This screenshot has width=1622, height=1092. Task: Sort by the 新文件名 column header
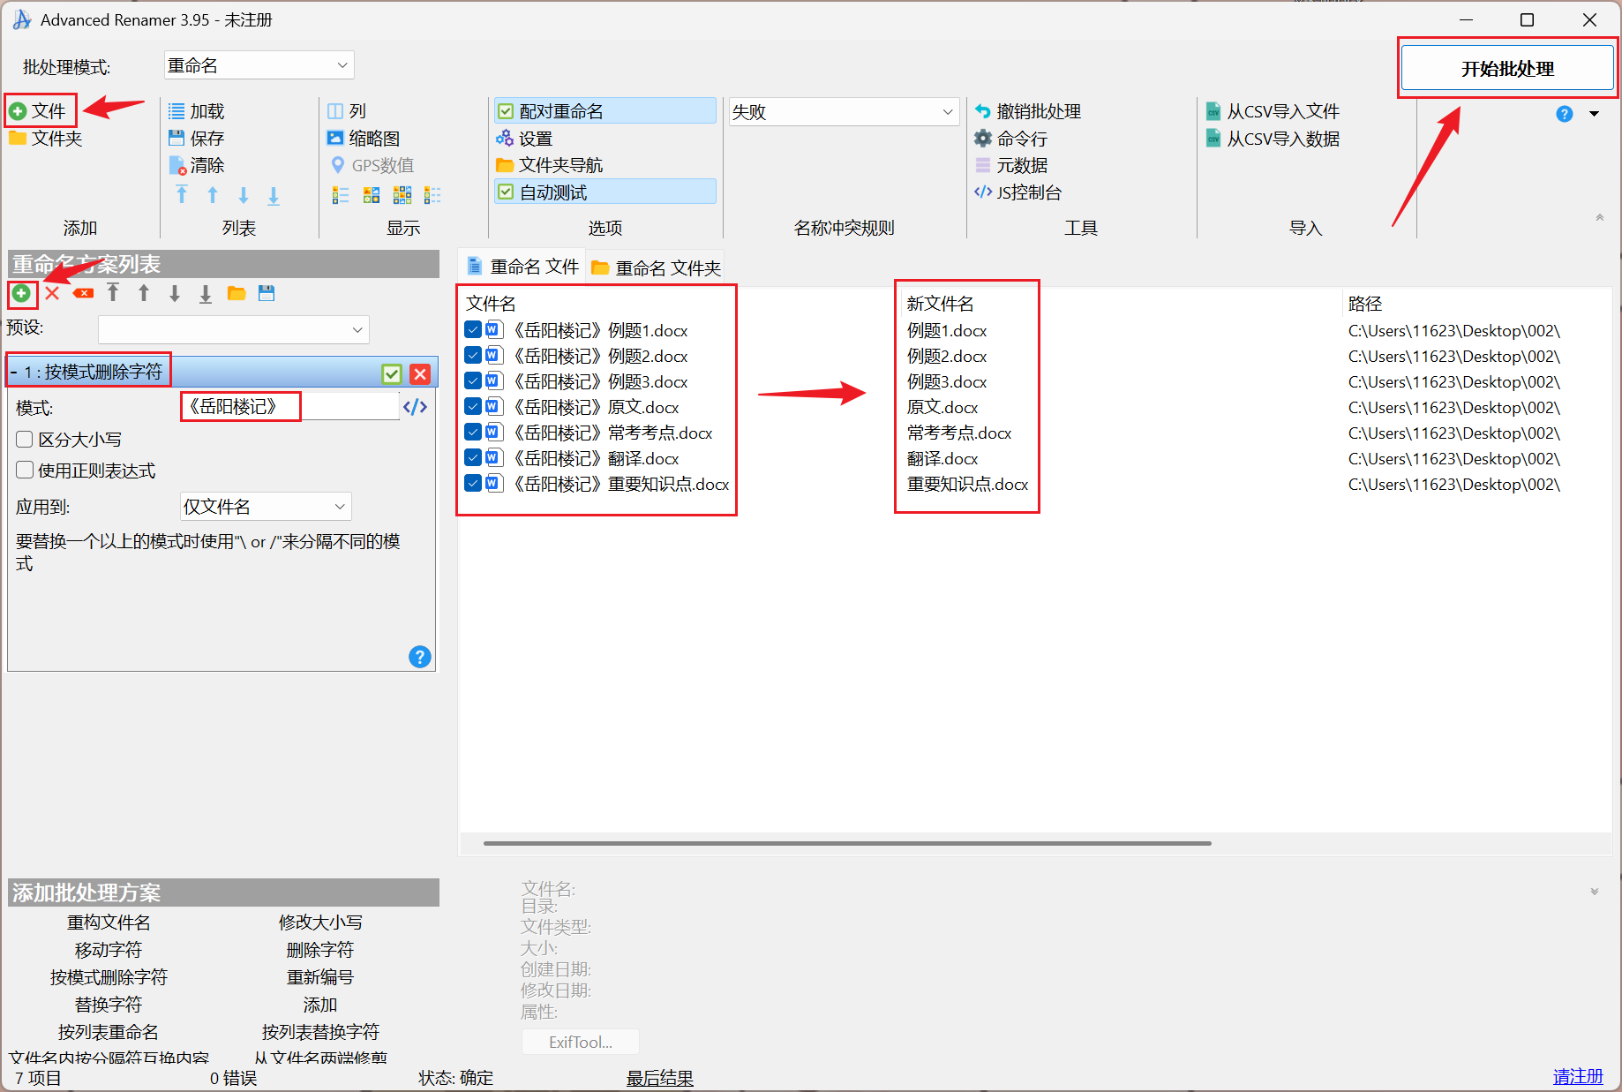pyautogui.click(x=940, y=304)
